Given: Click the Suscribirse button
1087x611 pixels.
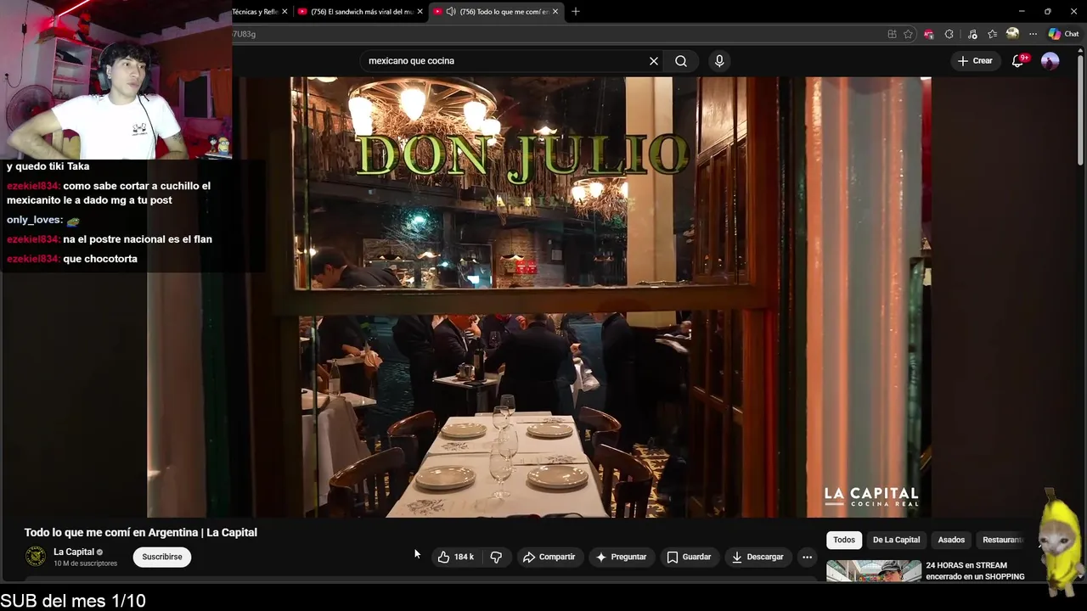Looking at the screenshot, I should pyautogui.click(x=162, y=557).
